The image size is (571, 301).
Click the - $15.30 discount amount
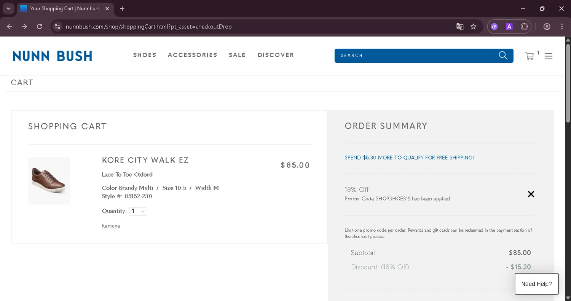(x=518, y=267)
